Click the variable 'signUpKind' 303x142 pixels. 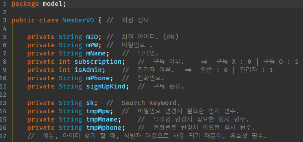pos(106,87)
